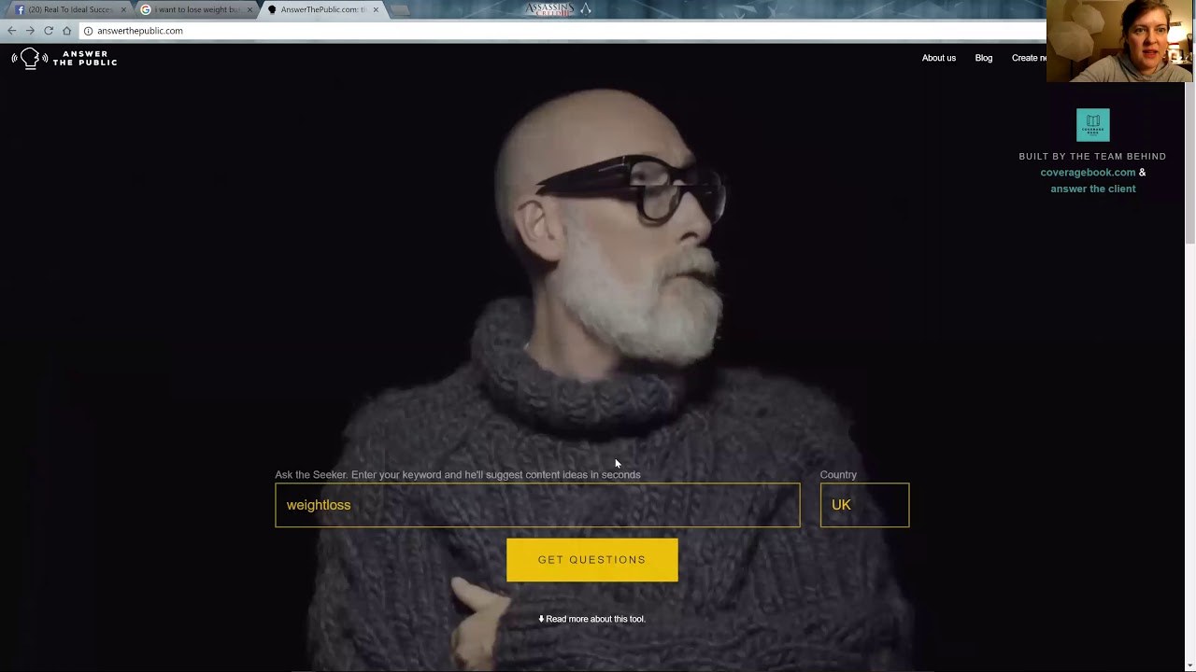Select the AnswerThePublic.com tab
This screenshot has height=672, width=1196.
321,9
